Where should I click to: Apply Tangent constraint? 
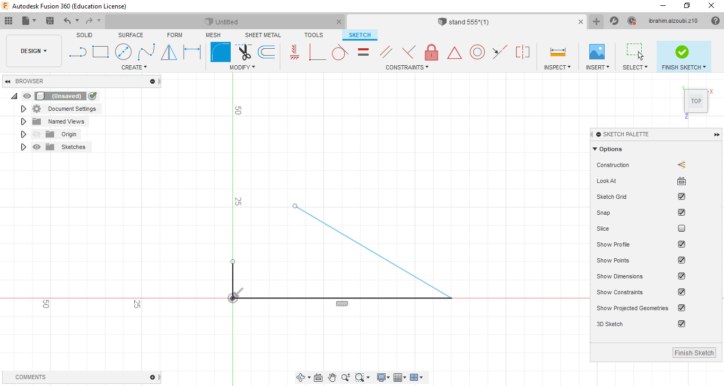340,52
